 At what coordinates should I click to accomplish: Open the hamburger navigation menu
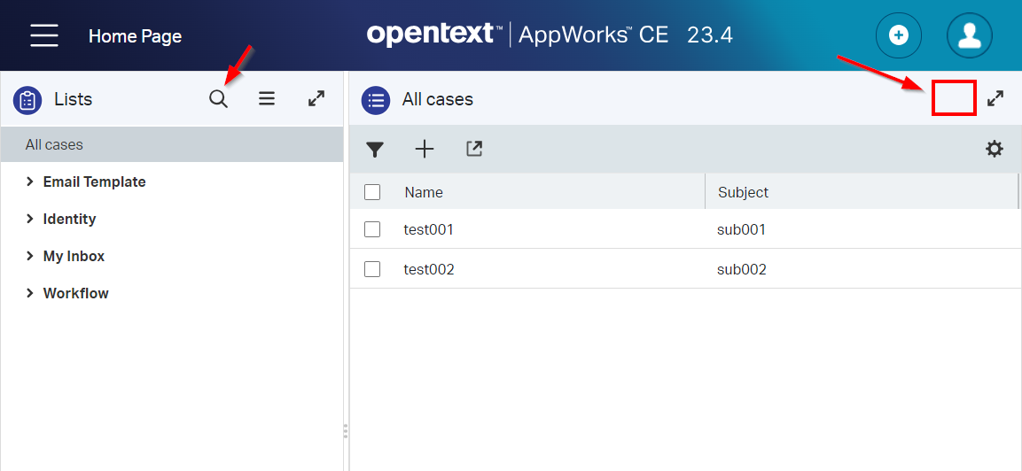pyautogui.click(x=44, y=35)
